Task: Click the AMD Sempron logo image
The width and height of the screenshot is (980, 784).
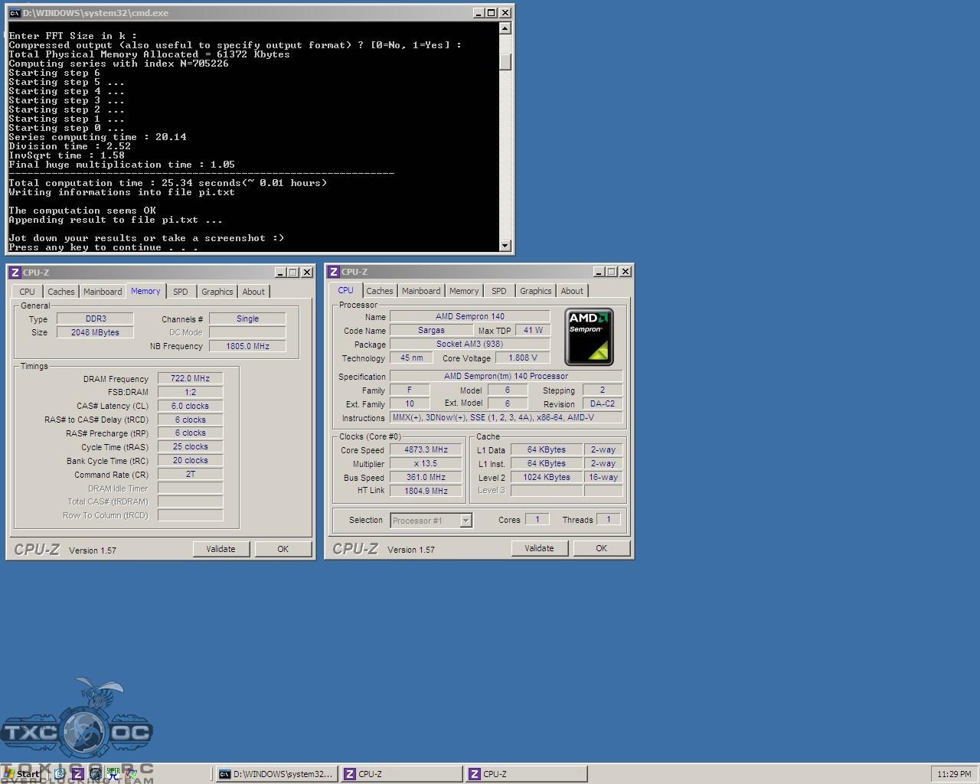Action: pyautogui.click(x=590, y=337)
